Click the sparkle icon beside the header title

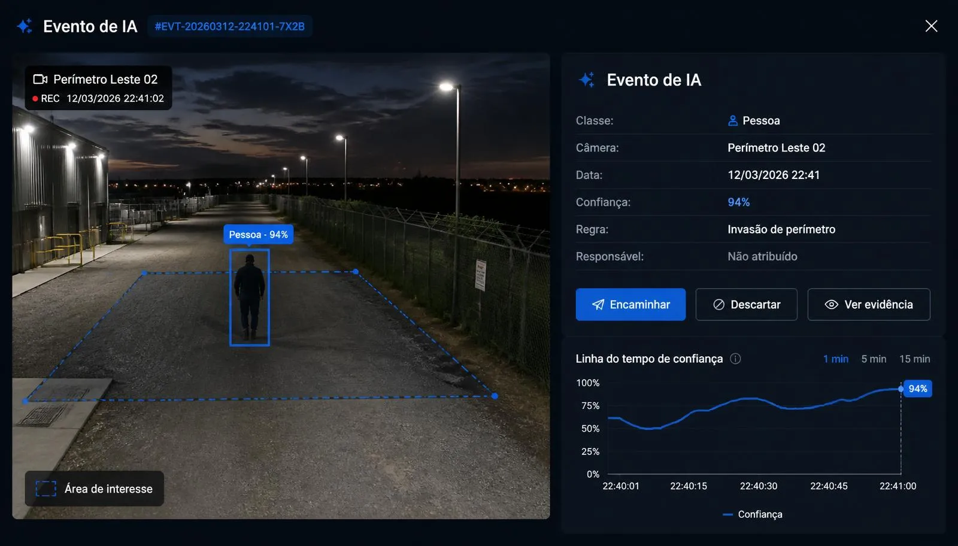[25, 26]
